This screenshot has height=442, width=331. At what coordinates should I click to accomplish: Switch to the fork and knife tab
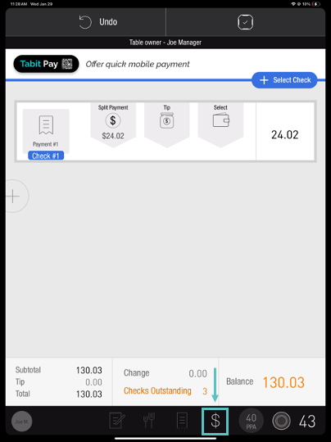[x=149, y=420]
